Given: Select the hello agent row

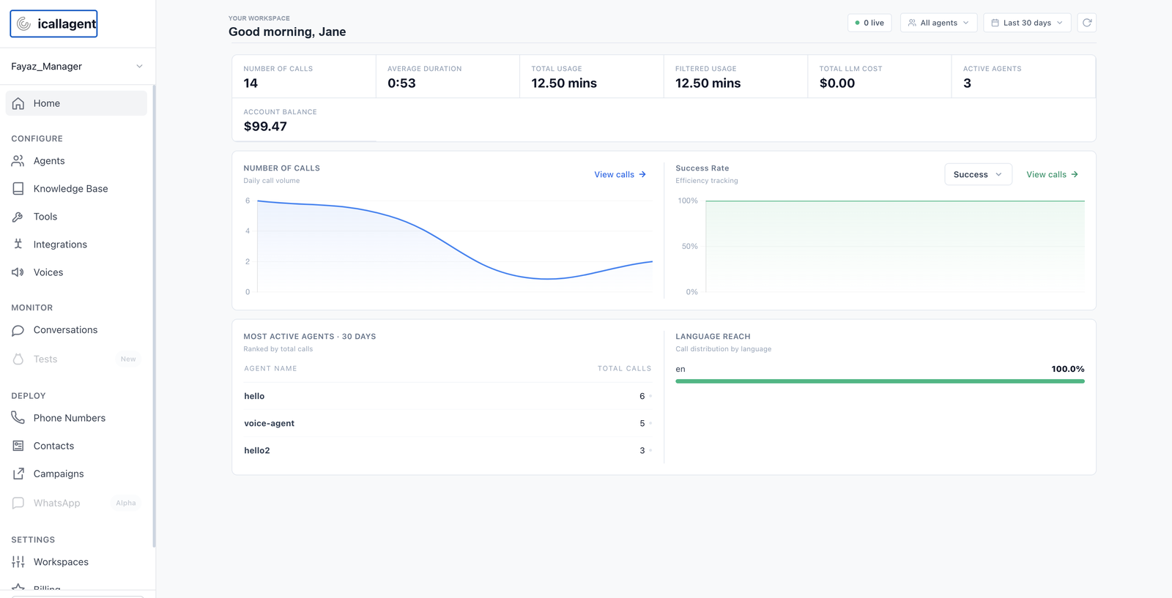Looking at the screenshot, I should coord(448,396).
